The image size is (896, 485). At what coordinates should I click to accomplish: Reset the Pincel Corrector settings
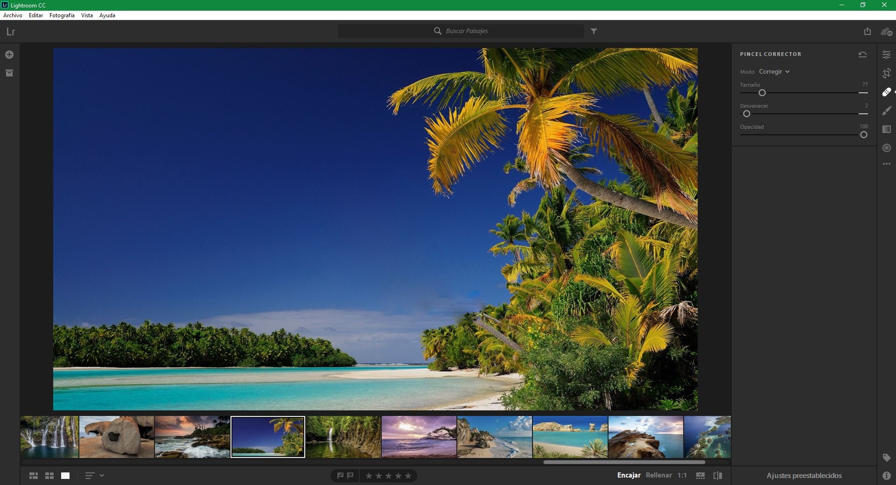click(x=862, y=55)
